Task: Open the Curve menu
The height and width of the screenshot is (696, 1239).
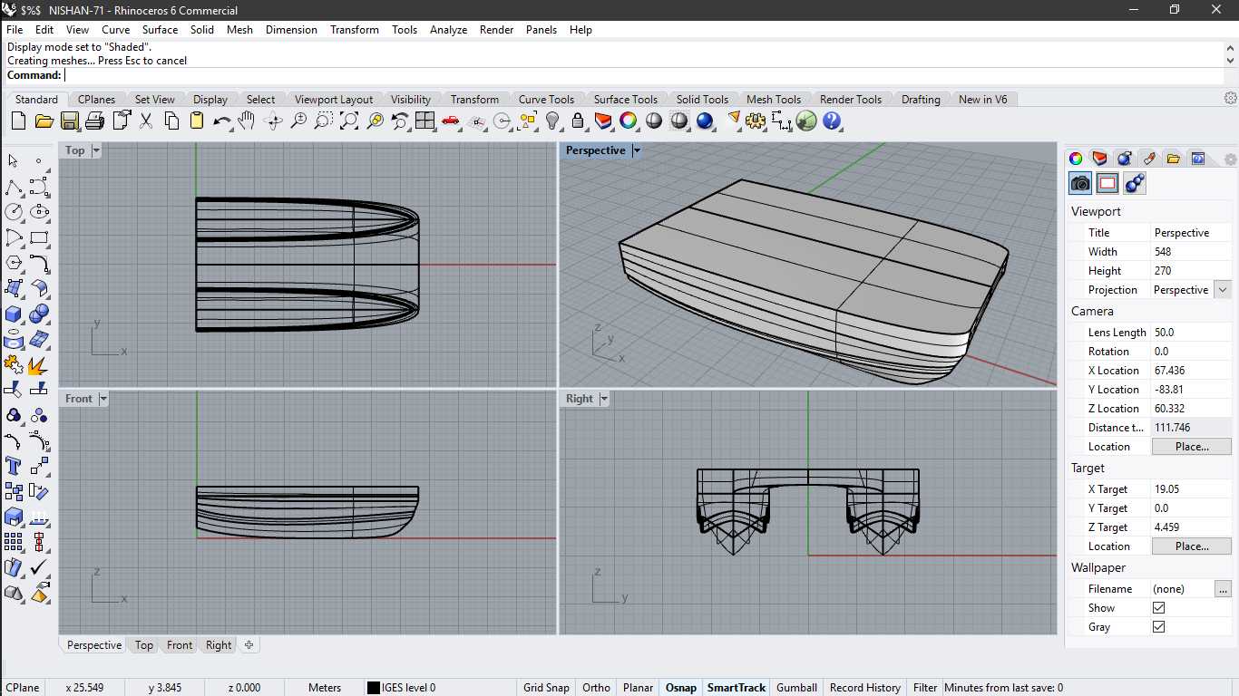Action: pos(115,30)
